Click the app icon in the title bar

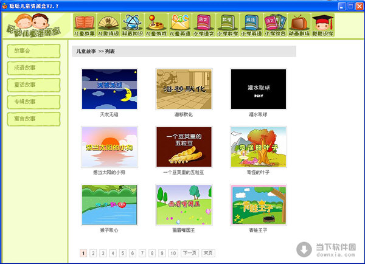pos(5,6)
